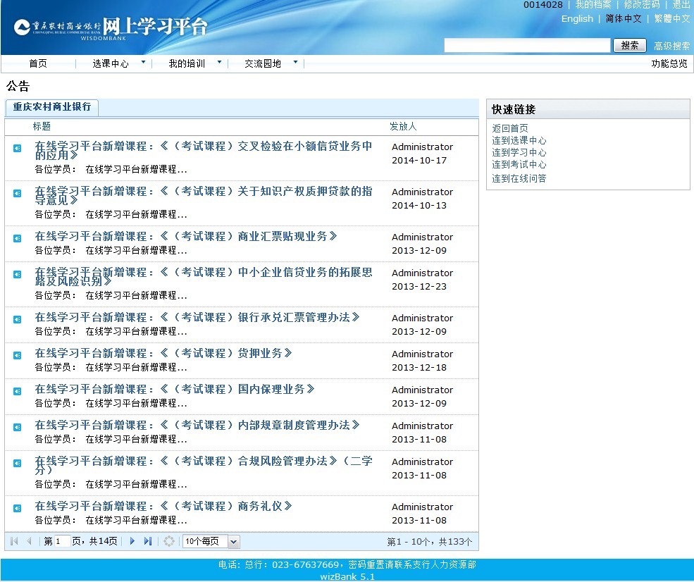The width and height of the screenshot is (694, 582).
Task: Open announcement 中小企业信贷业务的拓展思路及风险识别
Action: point(204,277)
